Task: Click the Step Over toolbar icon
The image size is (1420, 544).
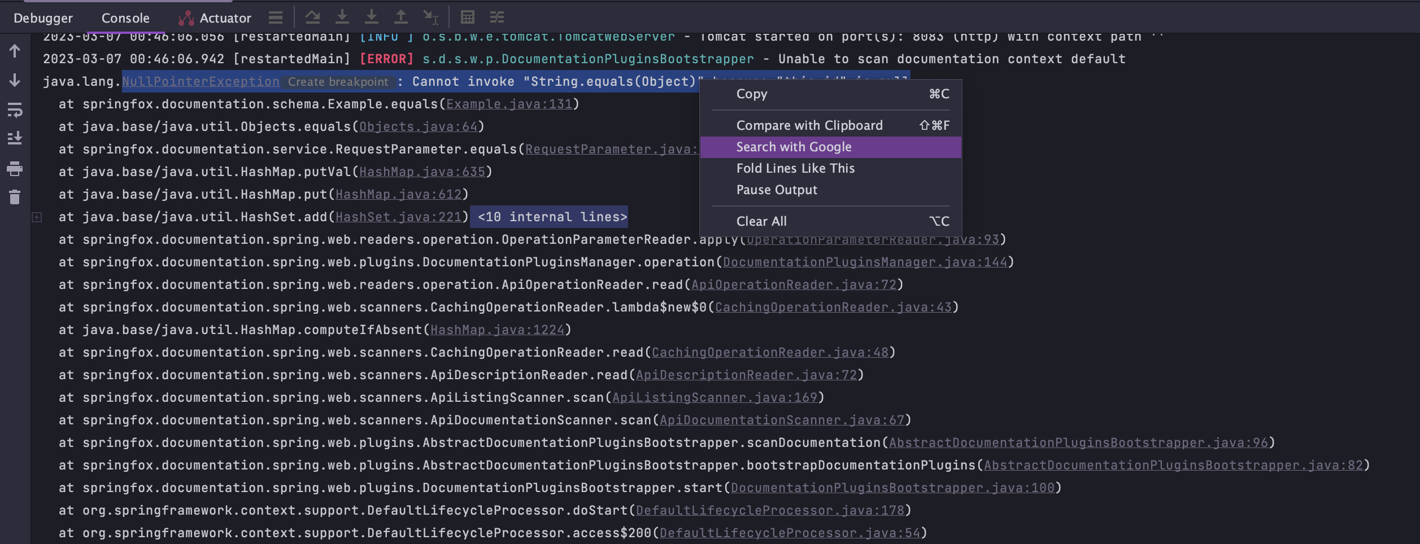Action: (x=313, y=17)
